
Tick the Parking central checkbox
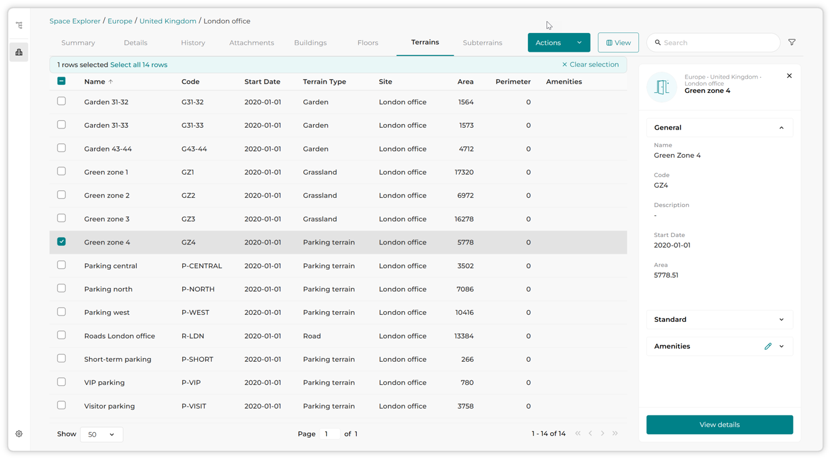click(x=61, y=265)
